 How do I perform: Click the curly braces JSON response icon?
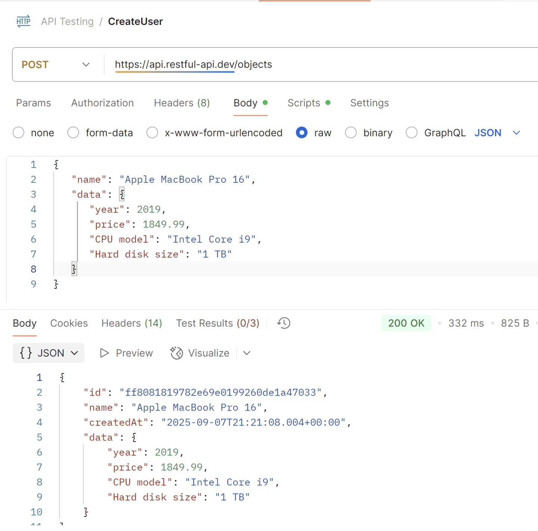click(25, 353)
